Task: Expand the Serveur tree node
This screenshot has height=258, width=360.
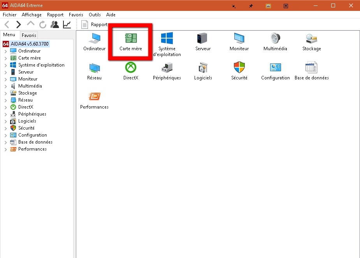Action: click(6, 72)
